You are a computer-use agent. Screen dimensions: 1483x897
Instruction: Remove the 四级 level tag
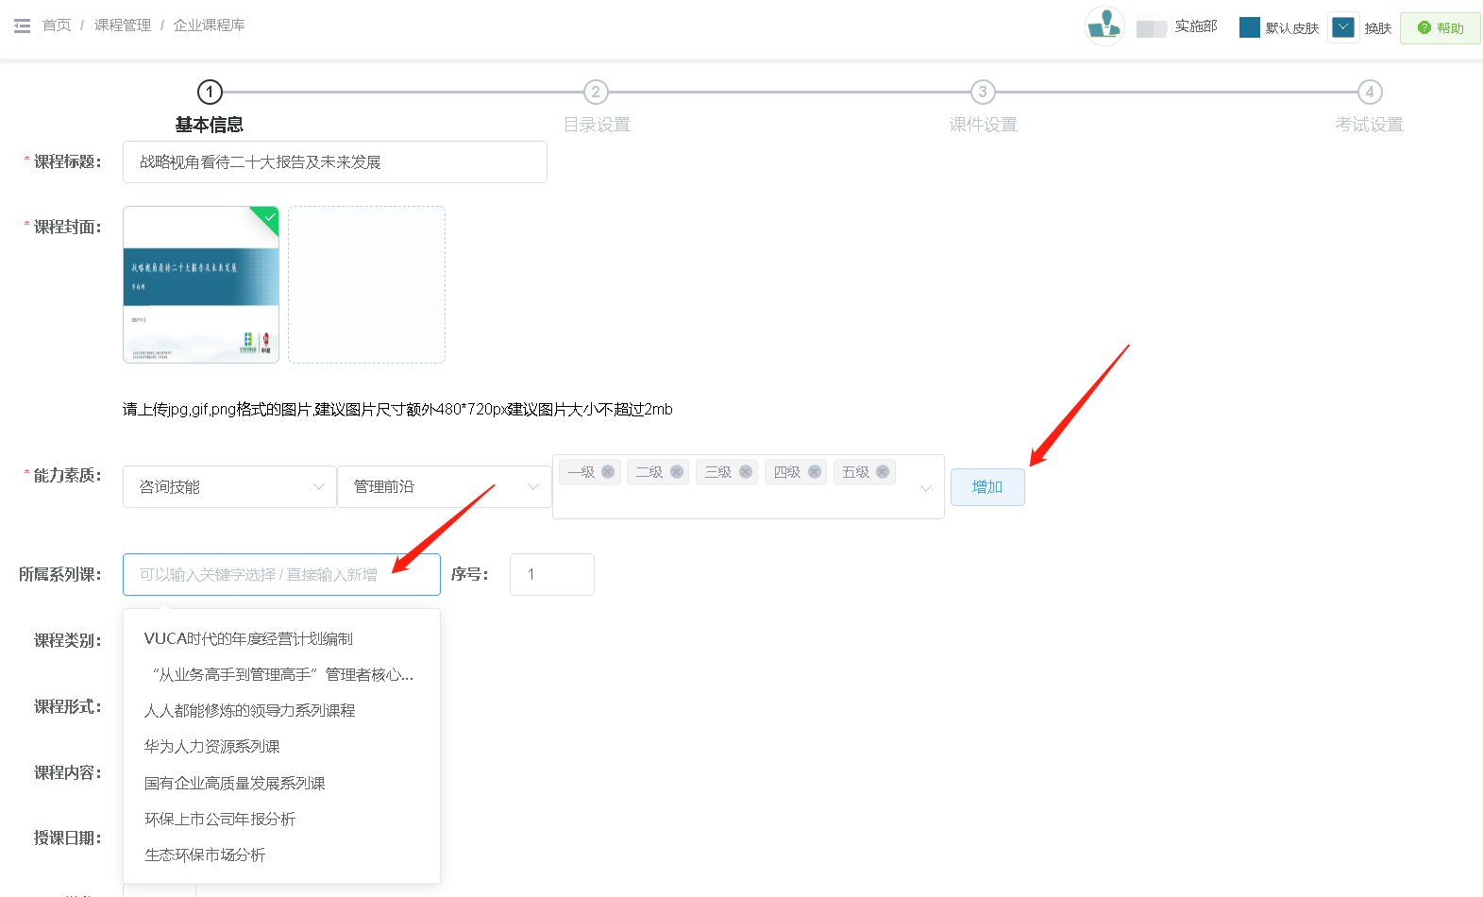pyautogui.click(x=815, y=472)
